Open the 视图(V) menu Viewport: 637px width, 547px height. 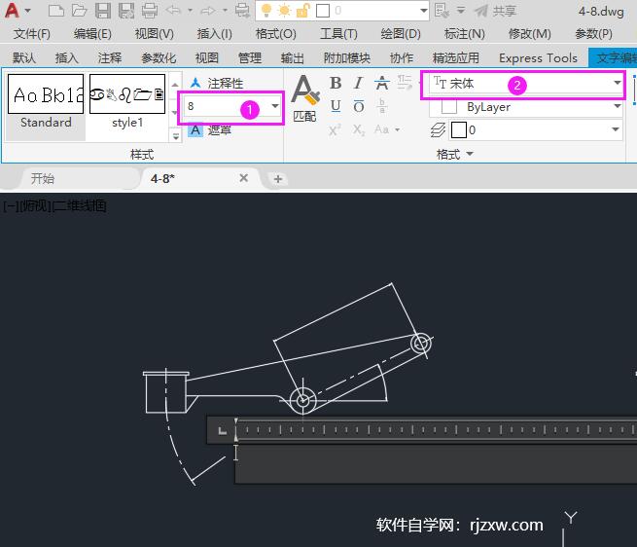coord(155,34)
